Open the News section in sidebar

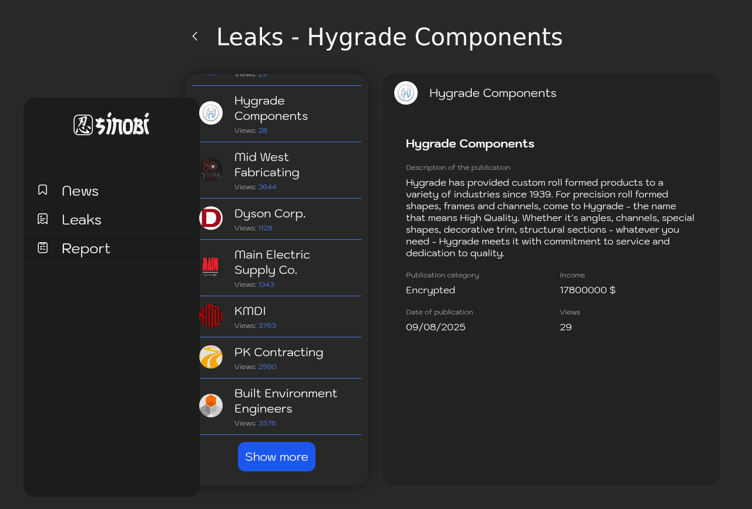(x=80, y=190)
